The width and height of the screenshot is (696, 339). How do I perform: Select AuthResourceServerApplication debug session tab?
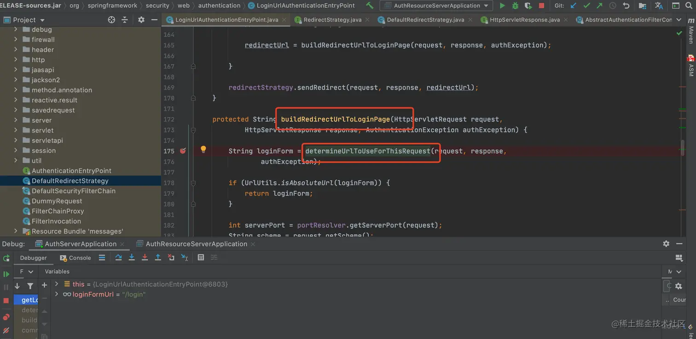click(x=196, y=244)
